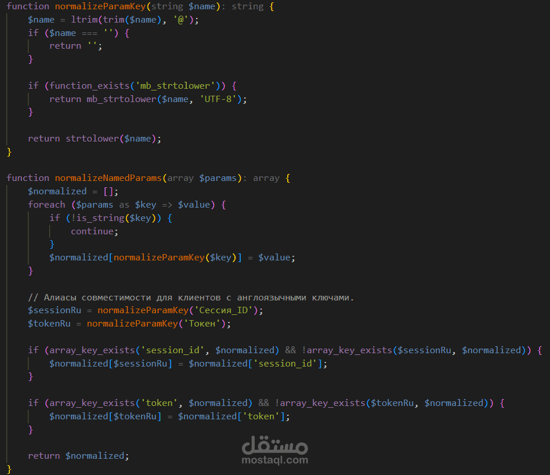Click the 'return '';' empty string return

[76, 46]
